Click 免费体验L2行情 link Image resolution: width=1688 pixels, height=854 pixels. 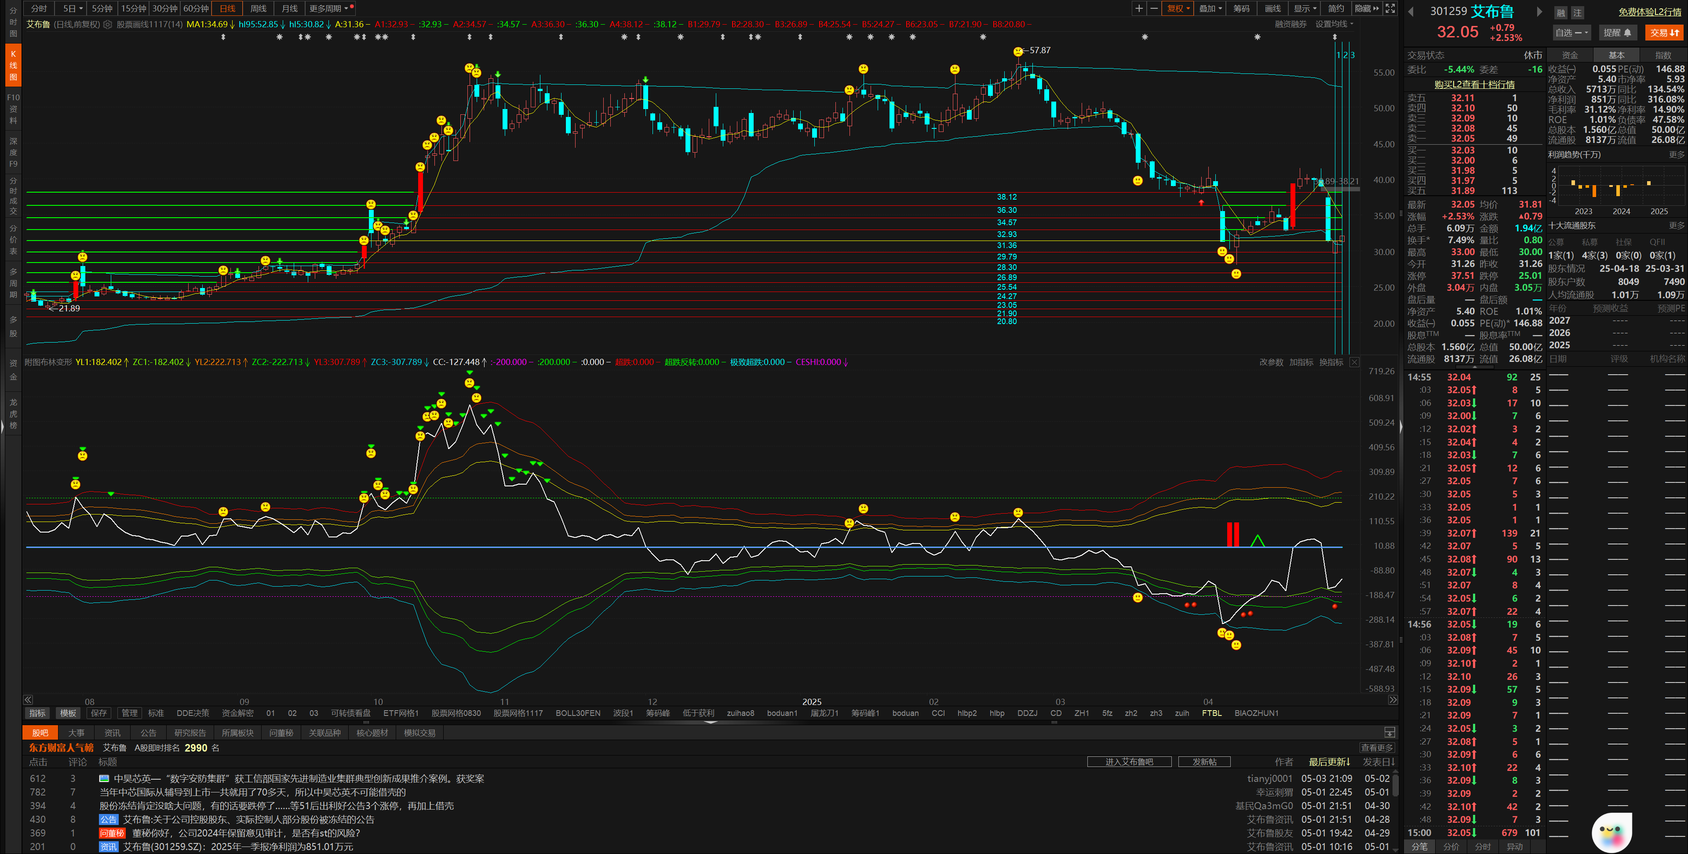coord(1649,12)
